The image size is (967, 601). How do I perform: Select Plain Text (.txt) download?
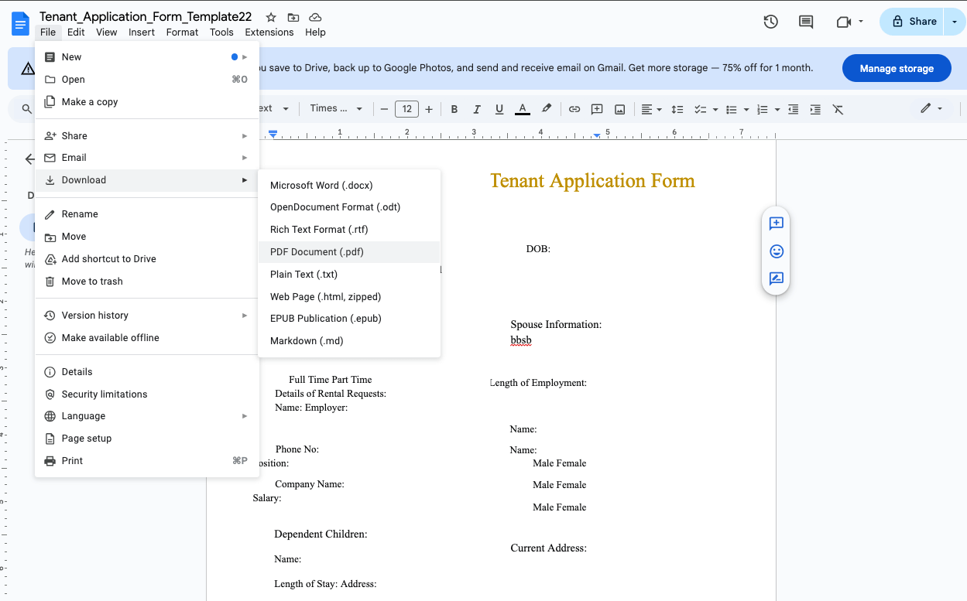349,275
